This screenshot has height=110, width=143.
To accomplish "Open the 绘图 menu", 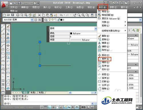I will [x=80, y=7].
